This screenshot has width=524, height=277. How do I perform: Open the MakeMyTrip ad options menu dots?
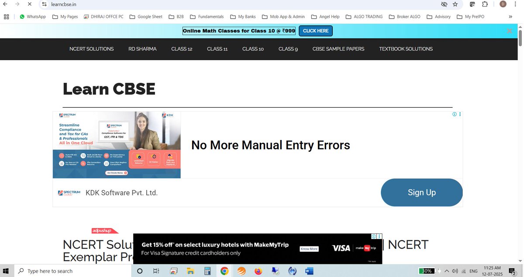pyautogui.click(x=379, y=236)
